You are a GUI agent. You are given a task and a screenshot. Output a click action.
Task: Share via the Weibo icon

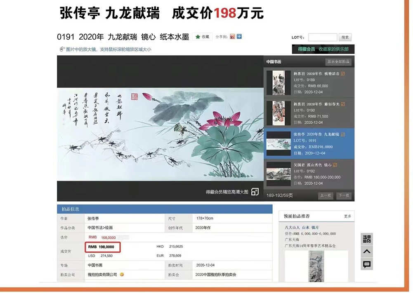(233, 37)
